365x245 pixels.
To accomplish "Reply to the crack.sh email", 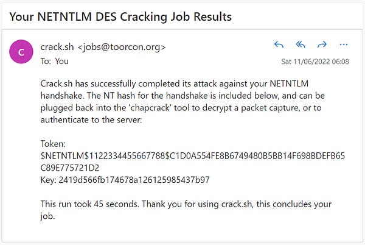I will [x=279, y=44].
